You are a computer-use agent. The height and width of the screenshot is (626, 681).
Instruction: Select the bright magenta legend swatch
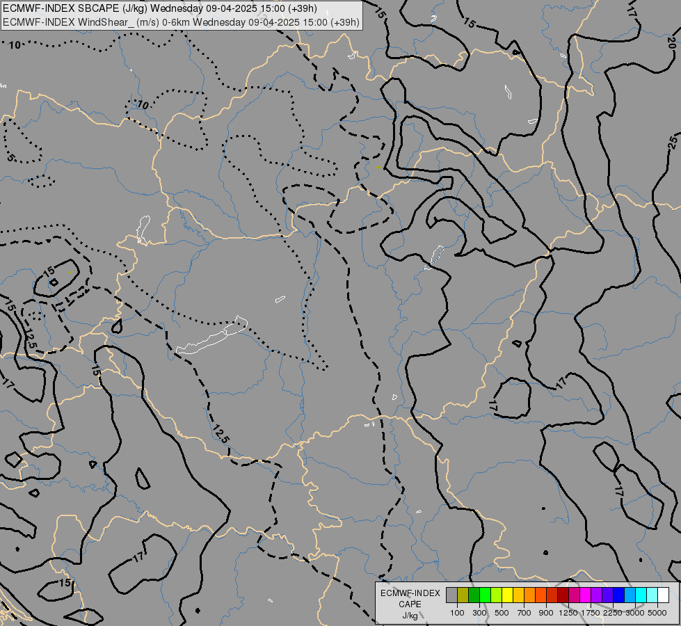click(x=586, y=595)
